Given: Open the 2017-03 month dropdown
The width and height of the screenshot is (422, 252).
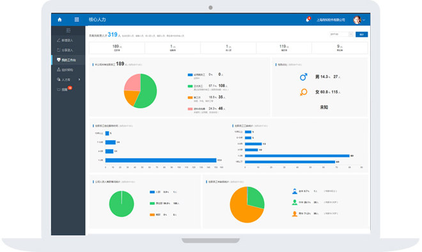Looking at the screenshot, I should pyautogui.click(x=341, y=35).
